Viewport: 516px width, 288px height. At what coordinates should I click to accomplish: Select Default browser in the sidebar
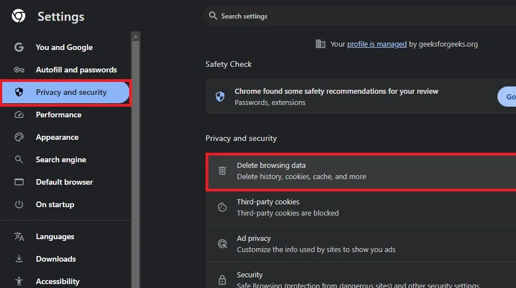pos(64,182)
